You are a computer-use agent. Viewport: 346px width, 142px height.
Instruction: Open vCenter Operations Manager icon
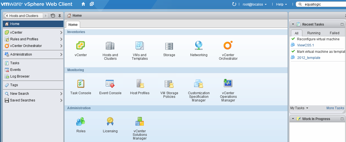pos(228,83)
